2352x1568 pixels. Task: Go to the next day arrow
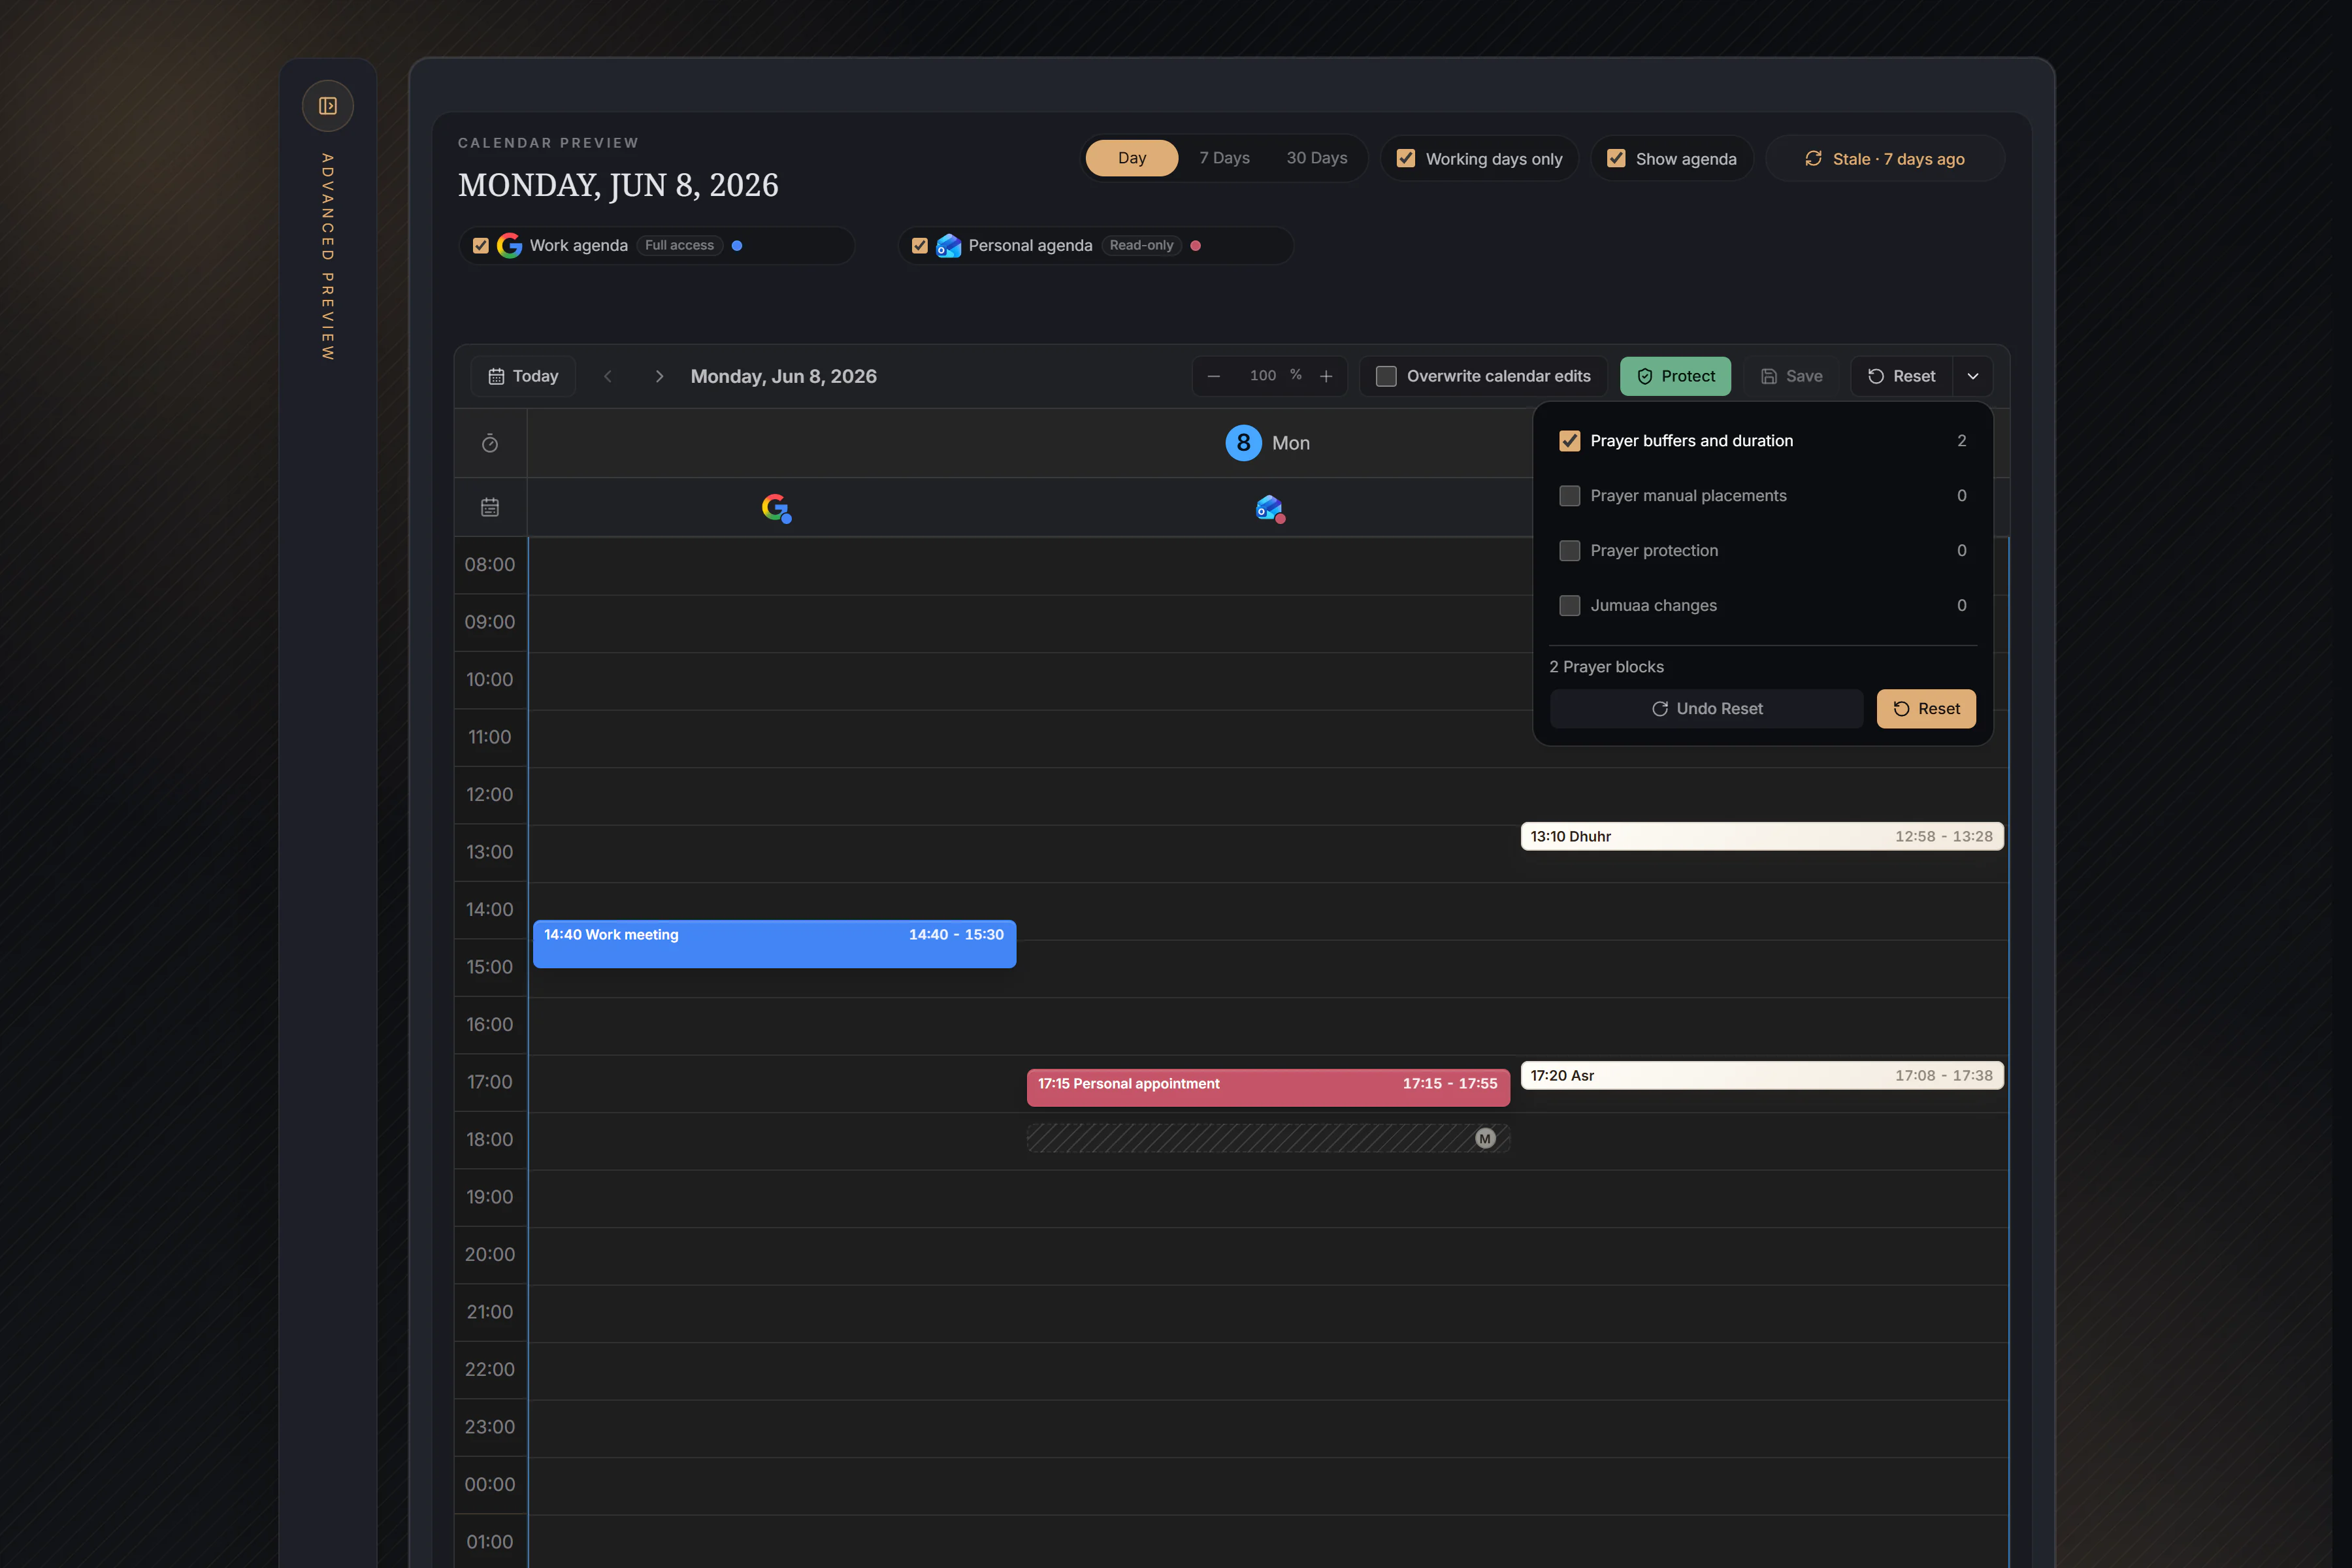[659, 376]
